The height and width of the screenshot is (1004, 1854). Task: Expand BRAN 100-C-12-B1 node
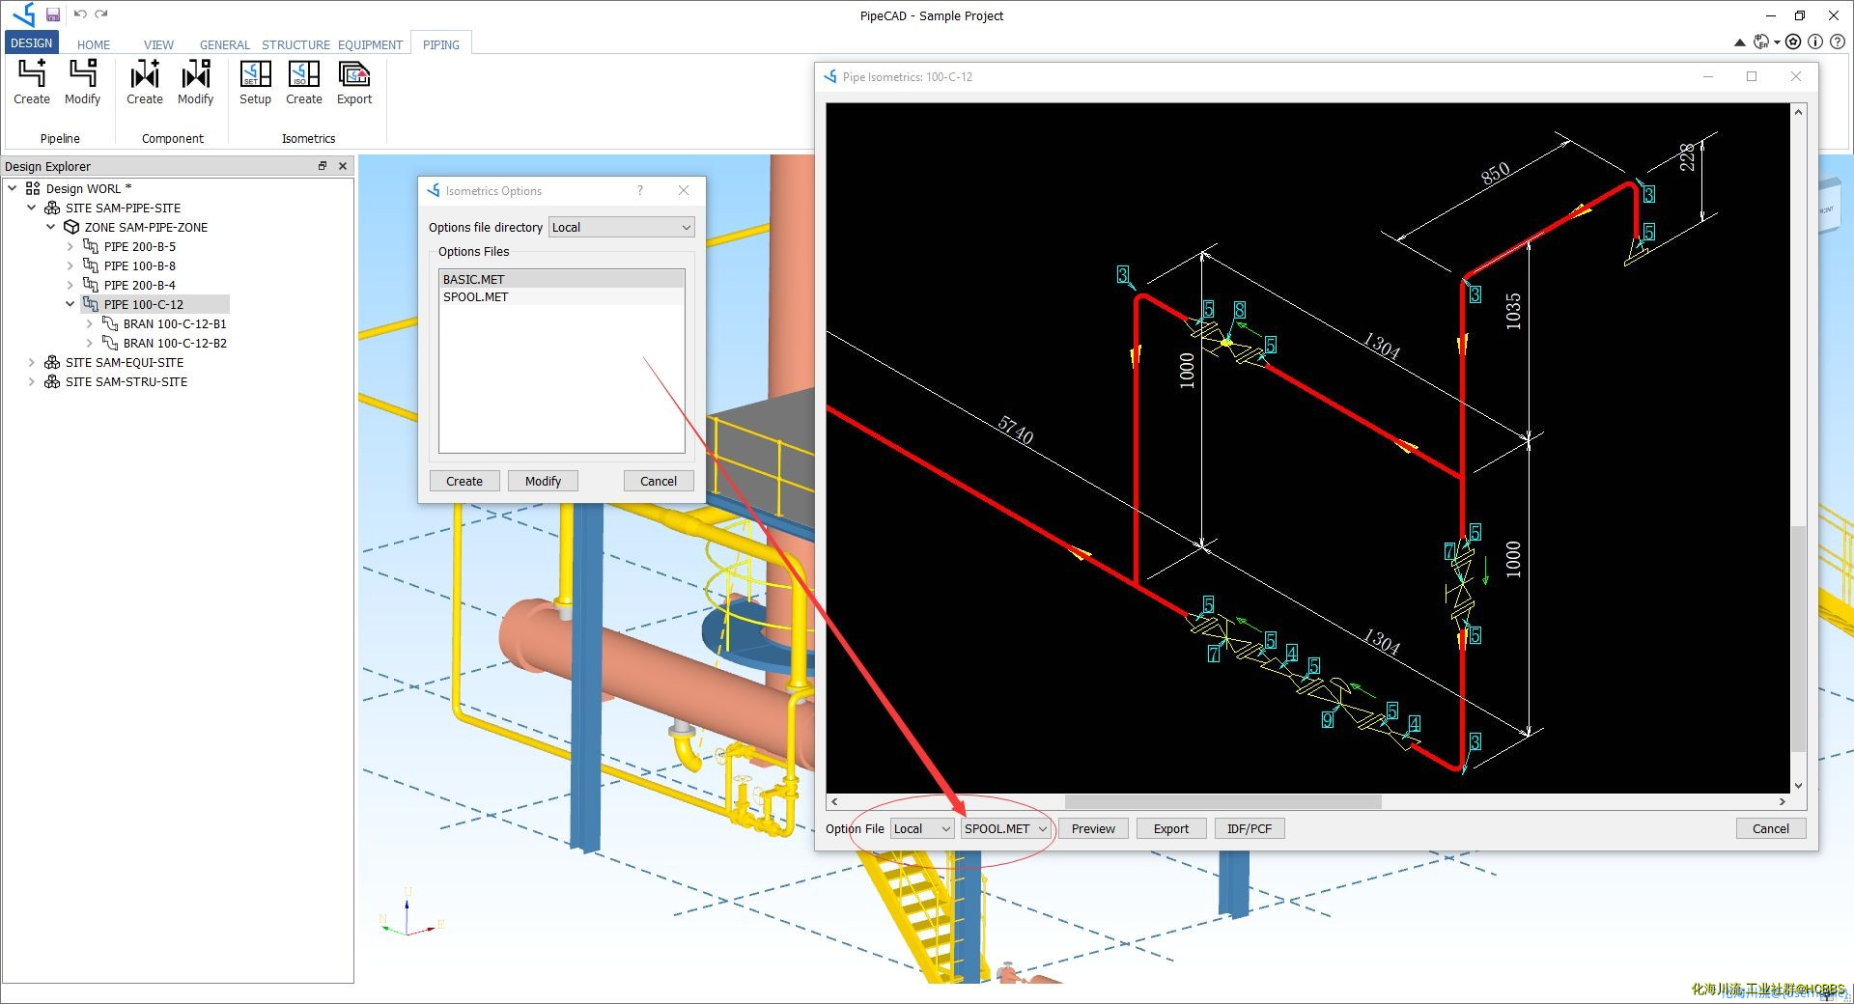(x=90, y=323)
